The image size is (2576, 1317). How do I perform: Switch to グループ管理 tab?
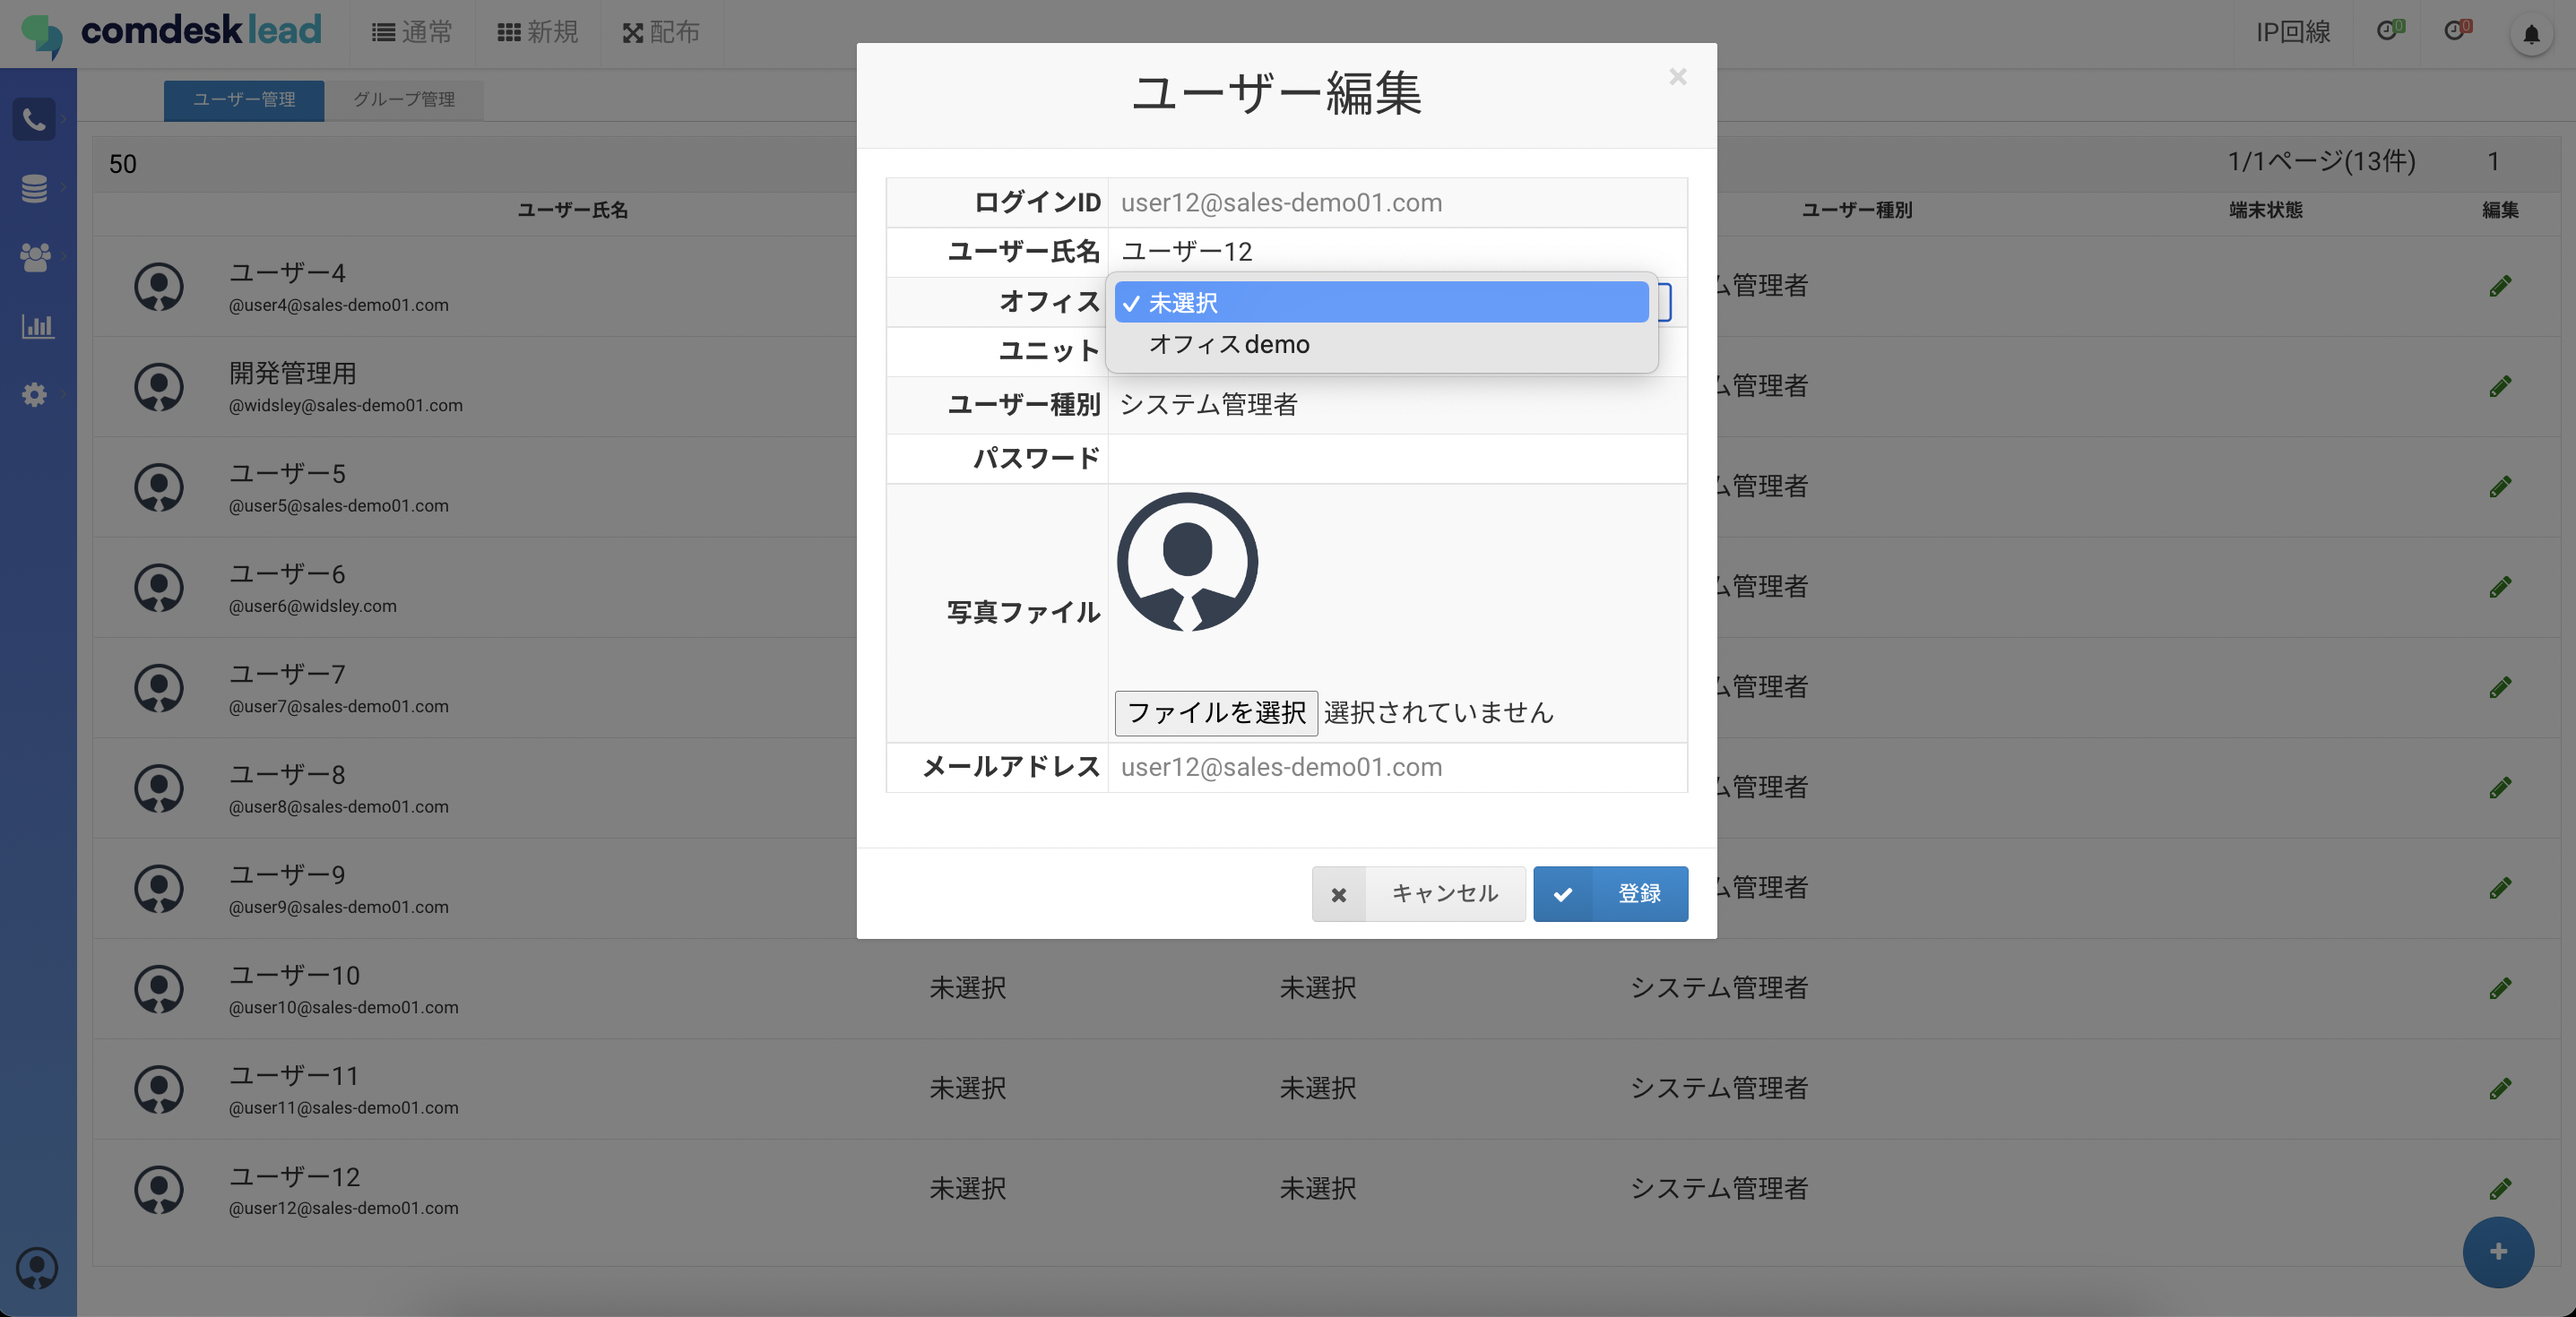[x=403, y=100]
